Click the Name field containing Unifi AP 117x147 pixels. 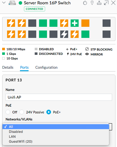[59, 97]
